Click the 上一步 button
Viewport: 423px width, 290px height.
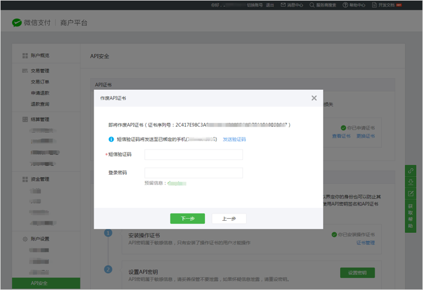(x=229, y=219)
